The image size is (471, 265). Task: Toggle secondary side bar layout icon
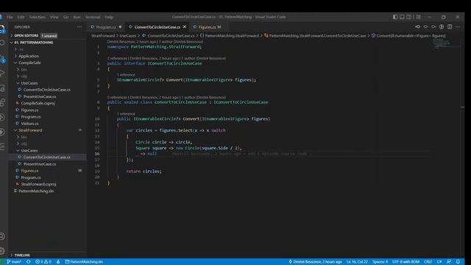click(x=409, y=17)
